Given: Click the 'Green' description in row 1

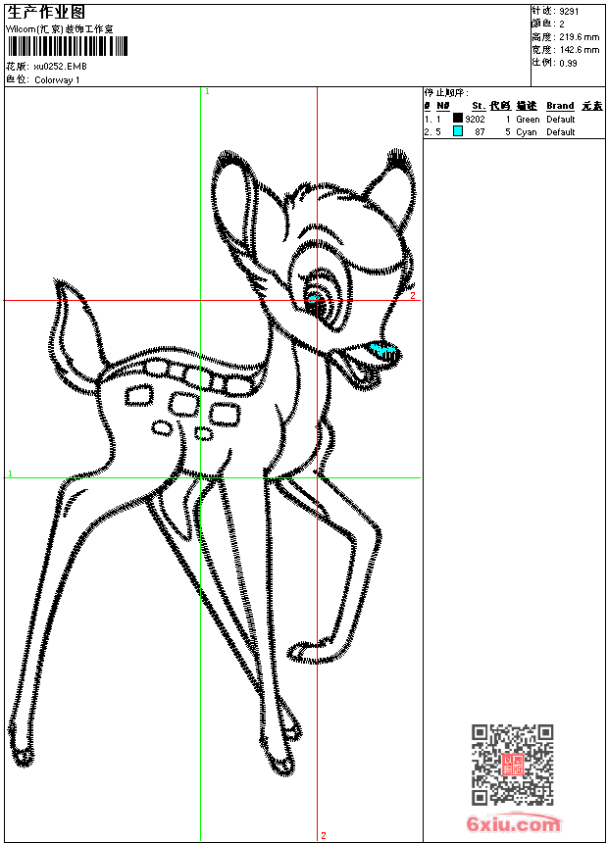Looking at the screenshot, I should tap(528, 120).
